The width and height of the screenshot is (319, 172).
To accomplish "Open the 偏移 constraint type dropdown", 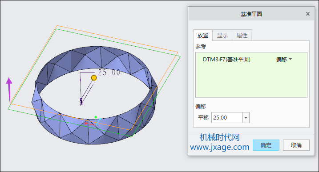I will (x=284, y=60).
